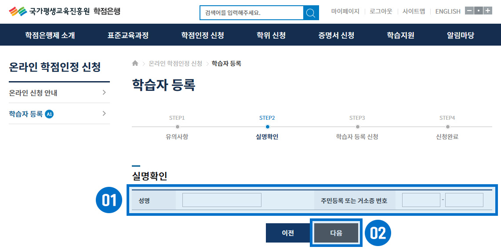Expand the 온라인 신청 안내 sidebar chevron
This screenshot has width=501, height=250.
[104, 93]
